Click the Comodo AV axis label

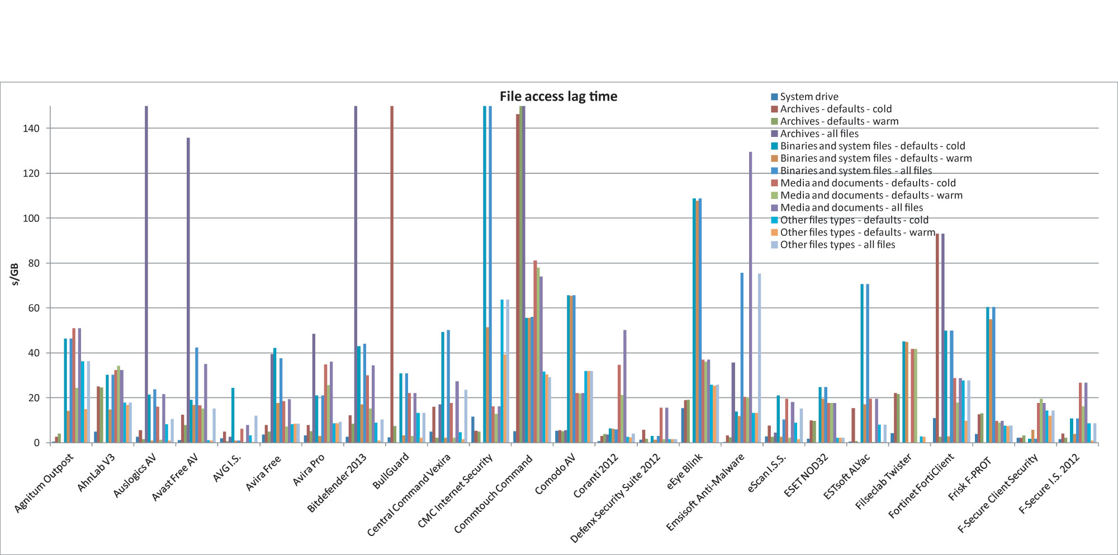555,474
